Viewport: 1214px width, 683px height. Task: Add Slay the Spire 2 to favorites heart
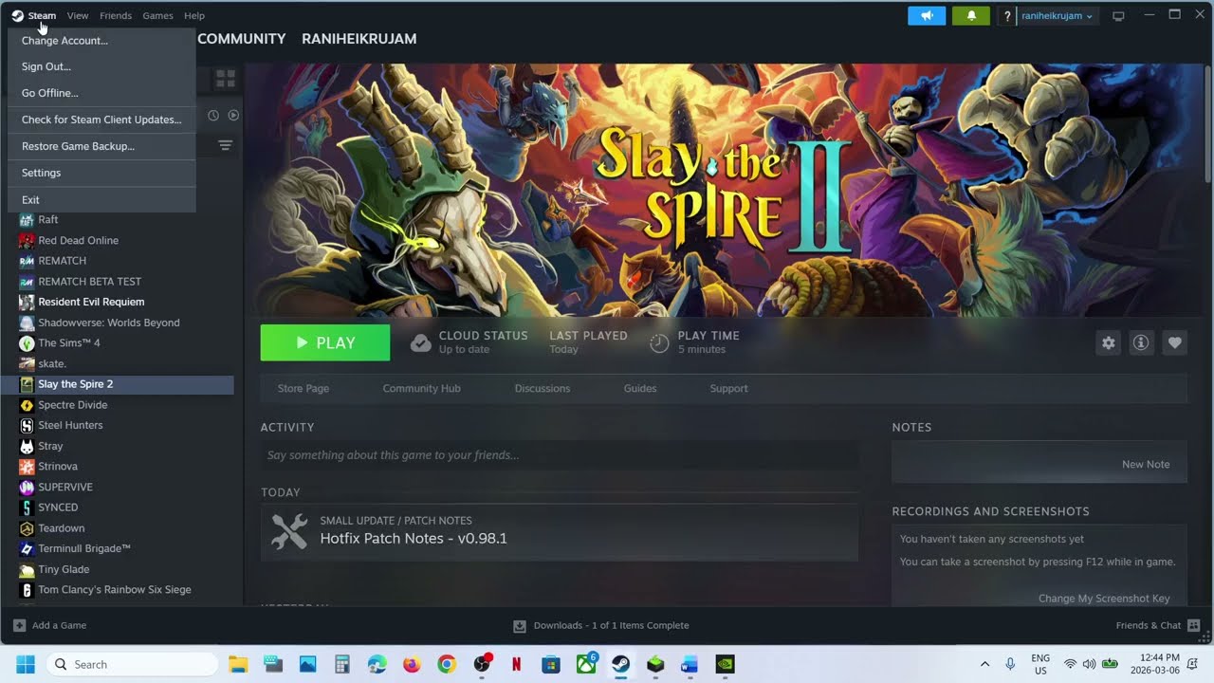[1174, 343]
